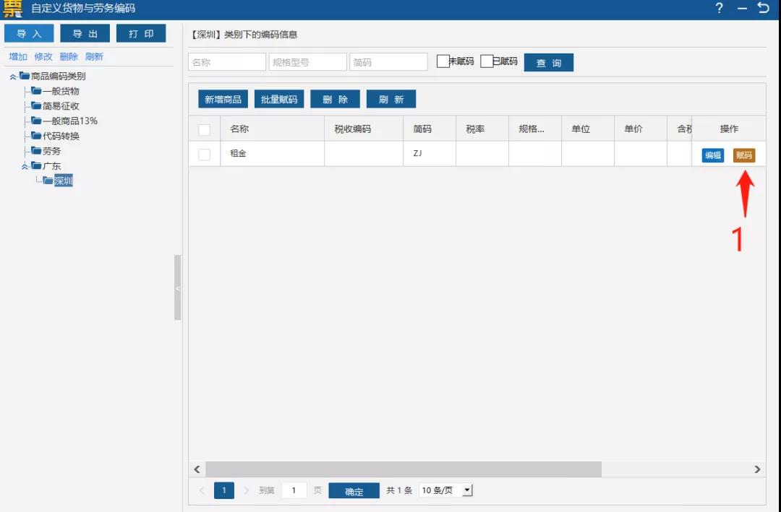
Task: Click the 广东 folder icon
Action: [x=36, y=165]
